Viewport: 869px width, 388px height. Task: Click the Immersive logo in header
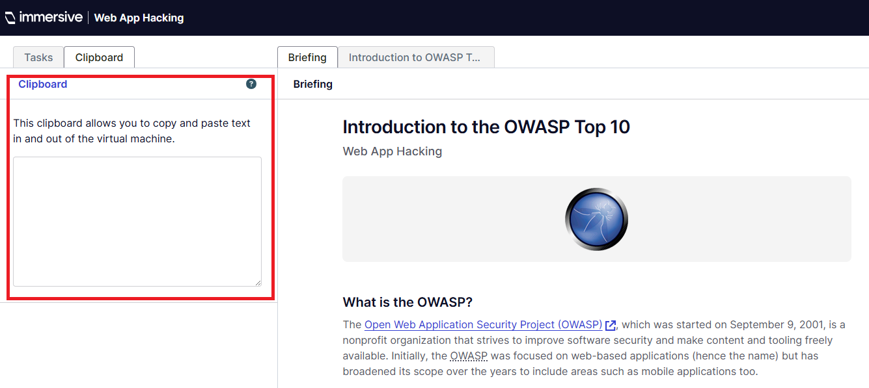tap(43, 18)
